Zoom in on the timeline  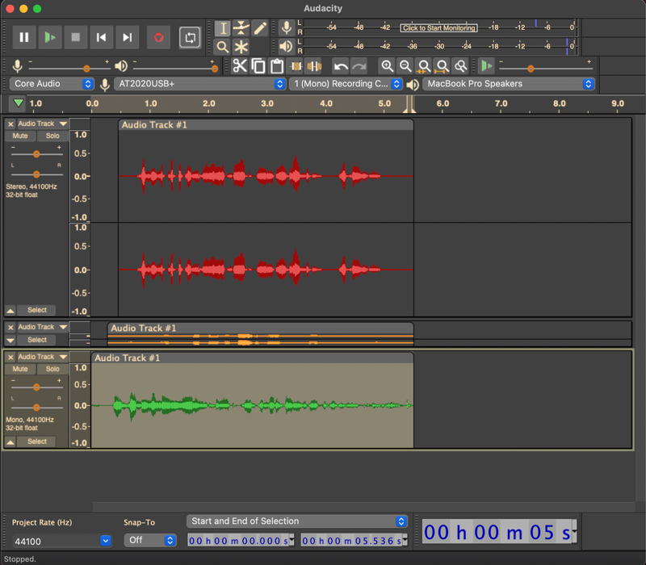click(x=387, y=66)
